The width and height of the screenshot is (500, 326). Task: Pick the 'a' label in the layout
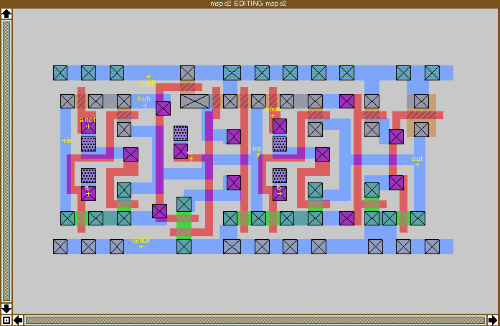pyautogui.click(x=88, y=190)
